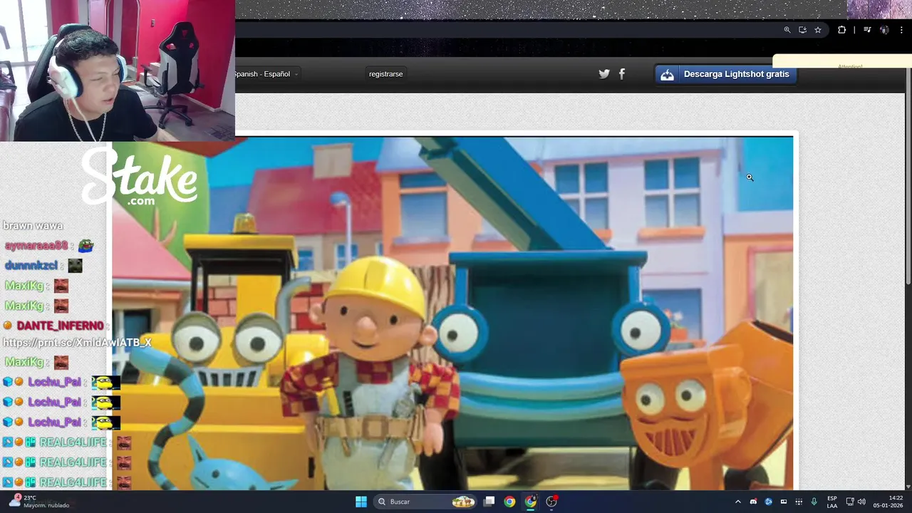
Task: Open the media control playlist icon
Action: 867,30
